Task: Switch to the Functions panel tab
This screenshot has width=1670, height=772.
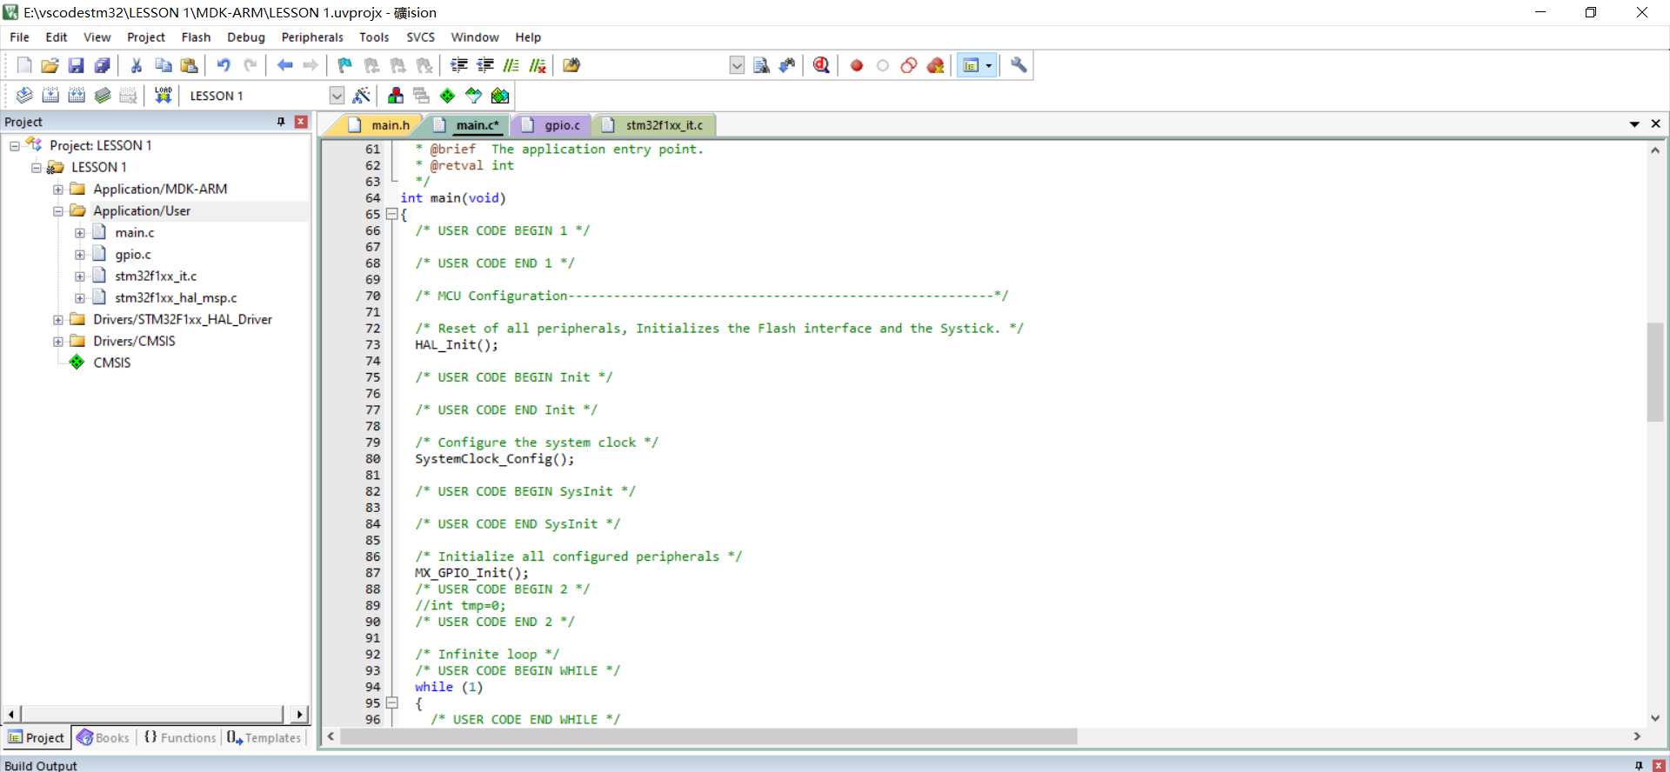Action: (x=180, y=737)
